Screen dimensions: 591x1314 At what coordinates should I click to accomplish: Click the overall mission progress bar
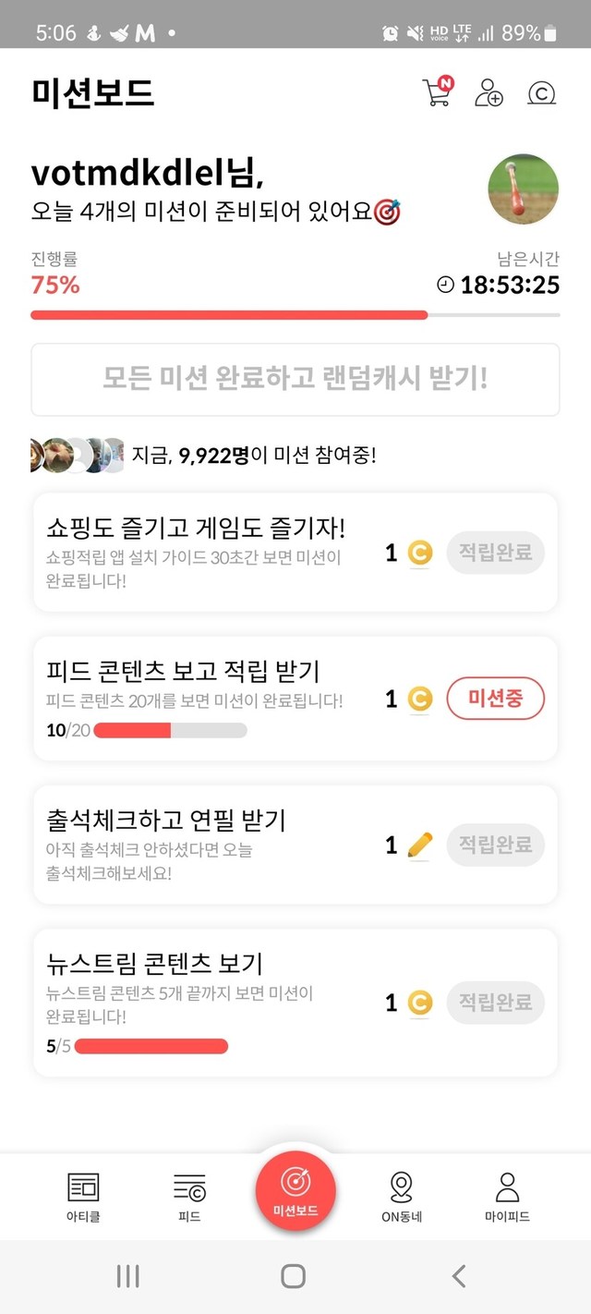295,315
